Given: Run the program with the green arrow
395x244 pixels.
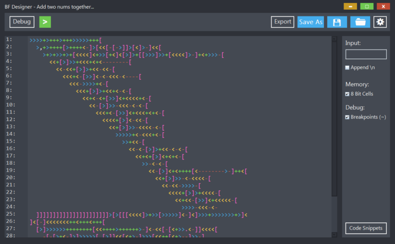Looking at the screenshot, I should [45, 22].
